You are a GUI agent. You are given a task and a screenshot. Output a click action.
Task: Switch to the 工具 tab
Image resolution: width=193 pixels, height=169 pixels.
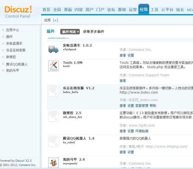(x=154, y=10)
